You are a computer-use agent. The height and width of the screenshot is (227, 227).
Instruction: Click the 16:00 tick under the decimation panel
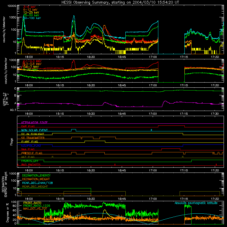click(x=29, y=199)
